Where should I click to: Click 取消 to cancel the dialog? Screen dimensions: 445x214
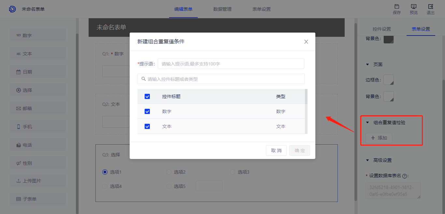pos(276,150)
